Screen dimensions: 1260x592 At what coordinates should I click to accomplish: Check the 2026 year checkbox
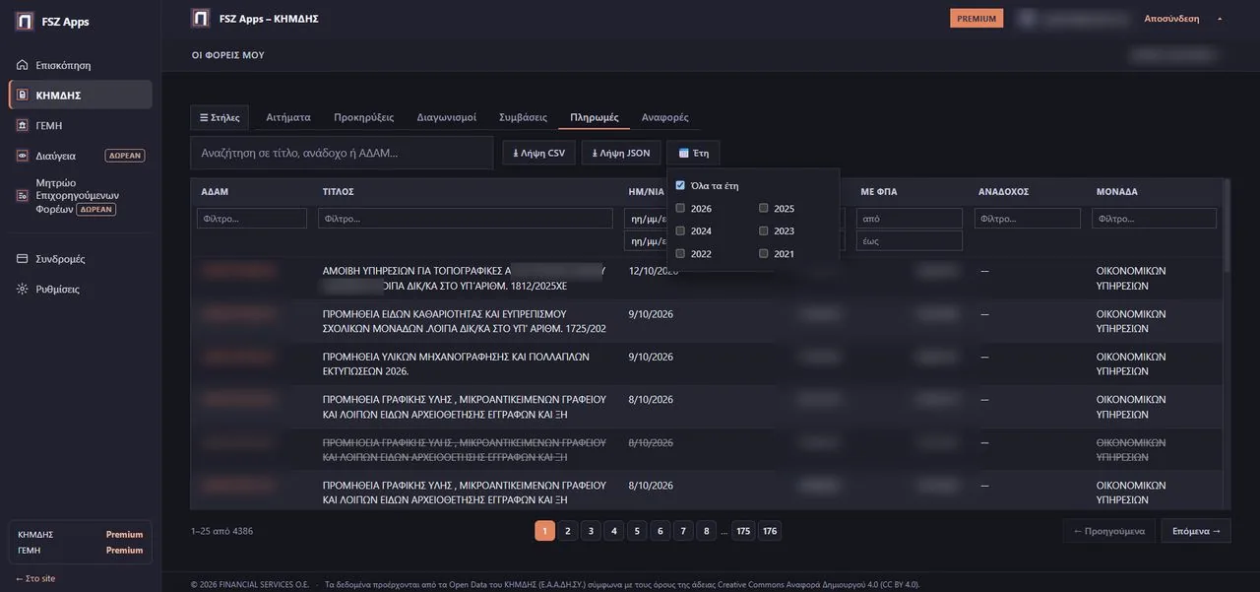(x=680, y=208)
